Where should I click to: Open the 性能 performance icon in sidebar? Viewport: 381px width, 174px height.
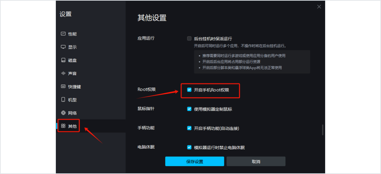click(x=63, y=34)
